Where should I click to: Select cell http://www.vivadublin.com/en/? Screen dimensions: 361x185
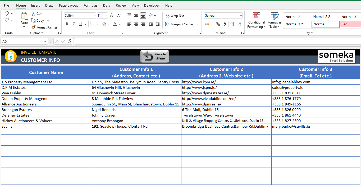click(x=226, y=99)
